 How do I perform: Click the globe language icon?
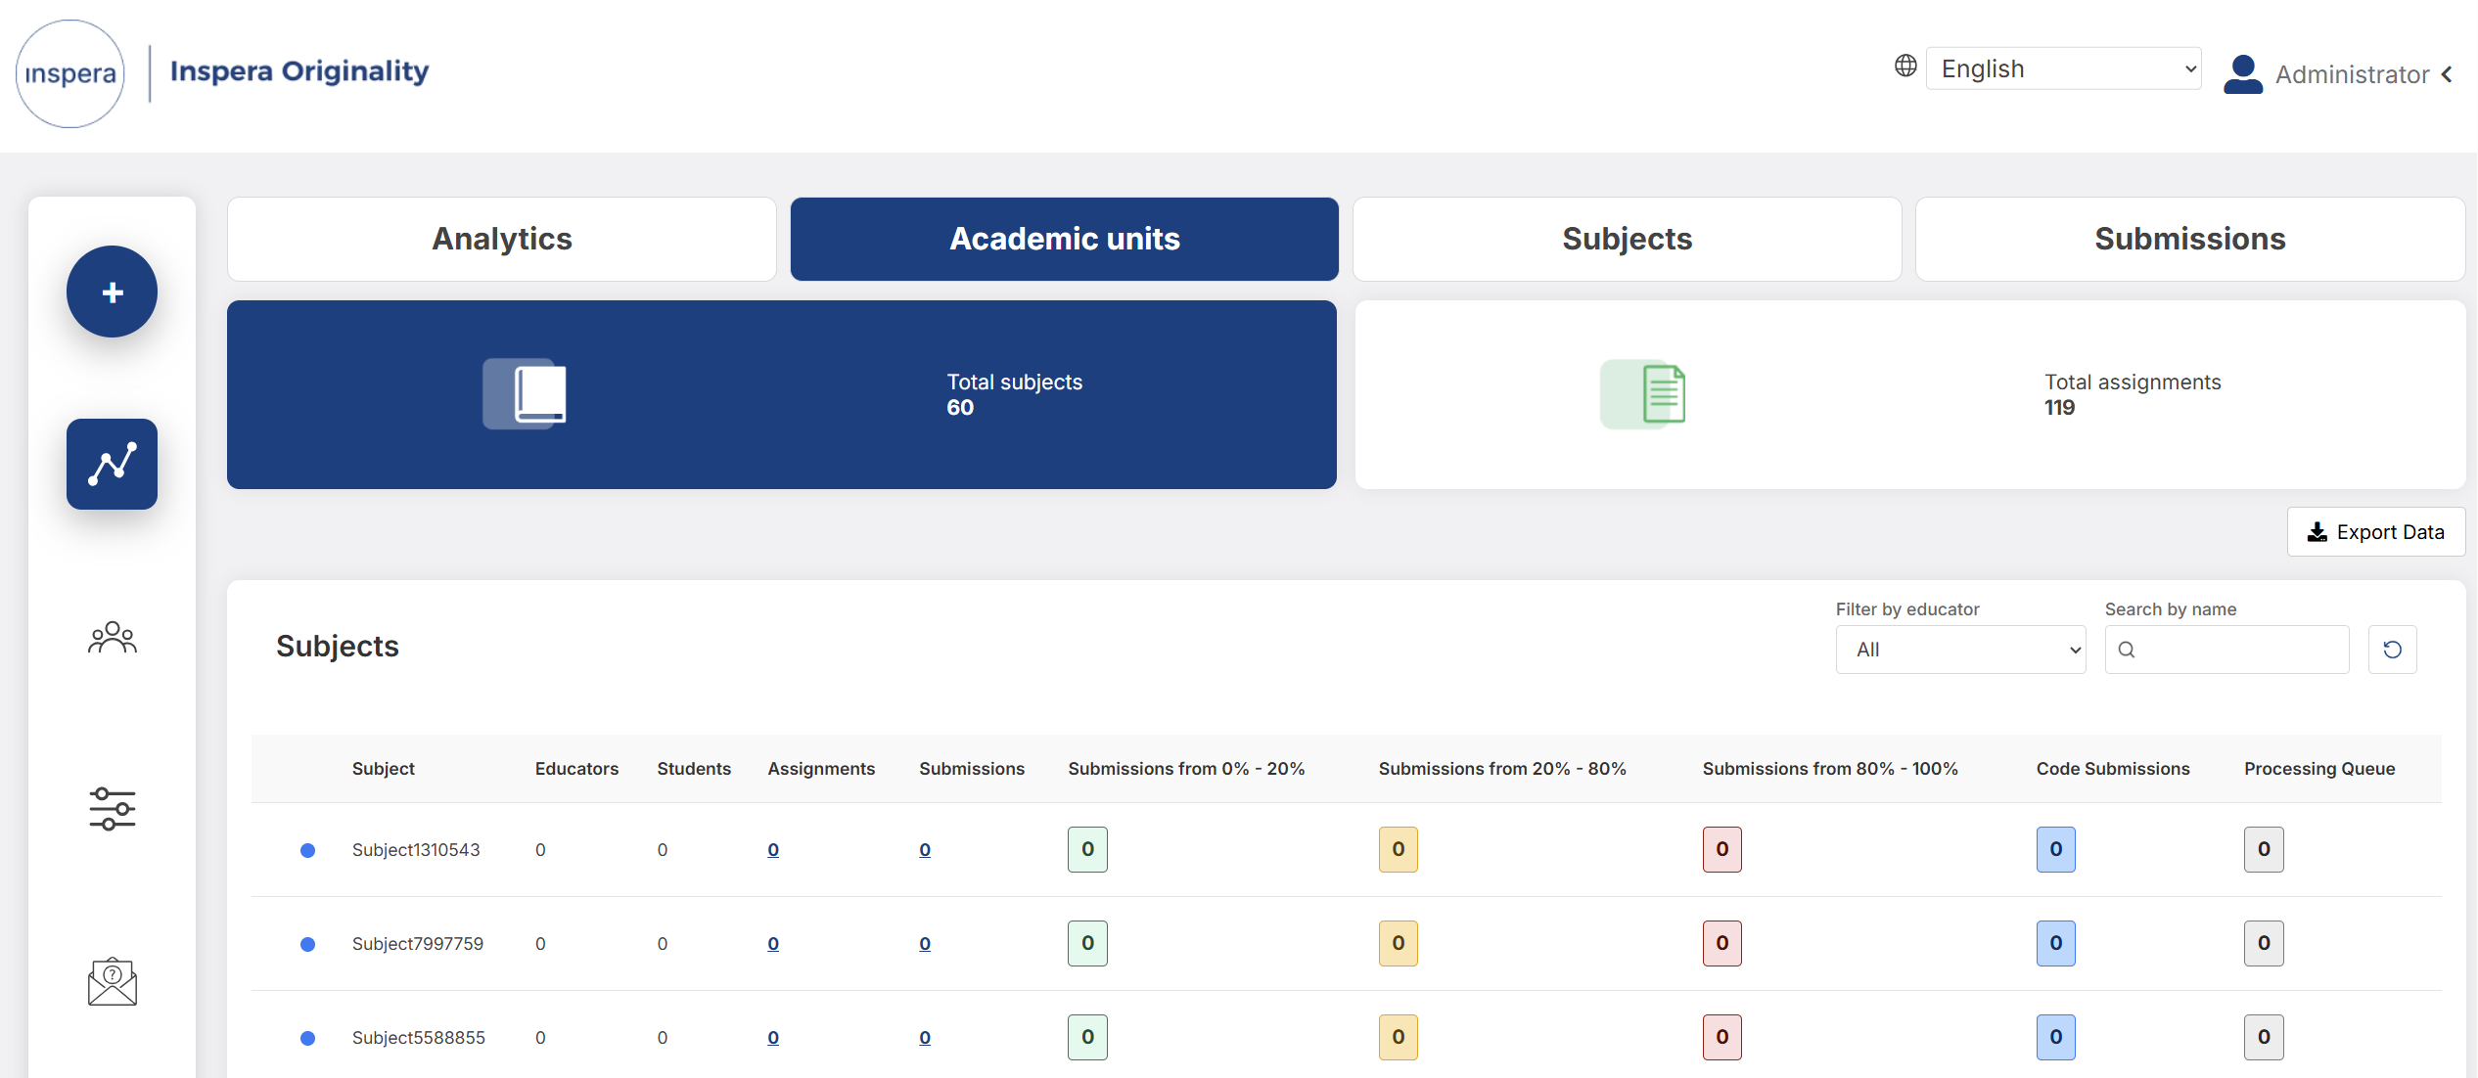[x=1904, y=67]
